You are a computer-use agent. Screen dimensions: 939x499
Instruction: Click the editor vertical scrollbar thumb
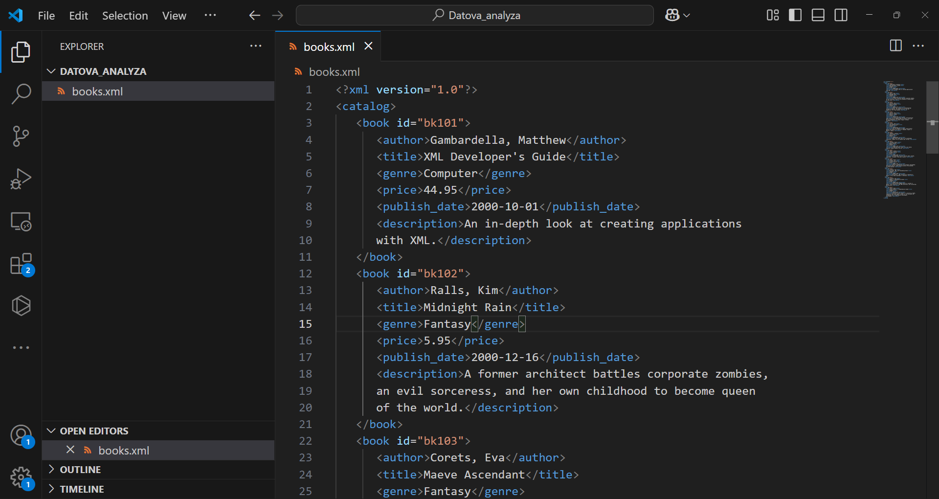pyautogui.click(x=932, y=117)
